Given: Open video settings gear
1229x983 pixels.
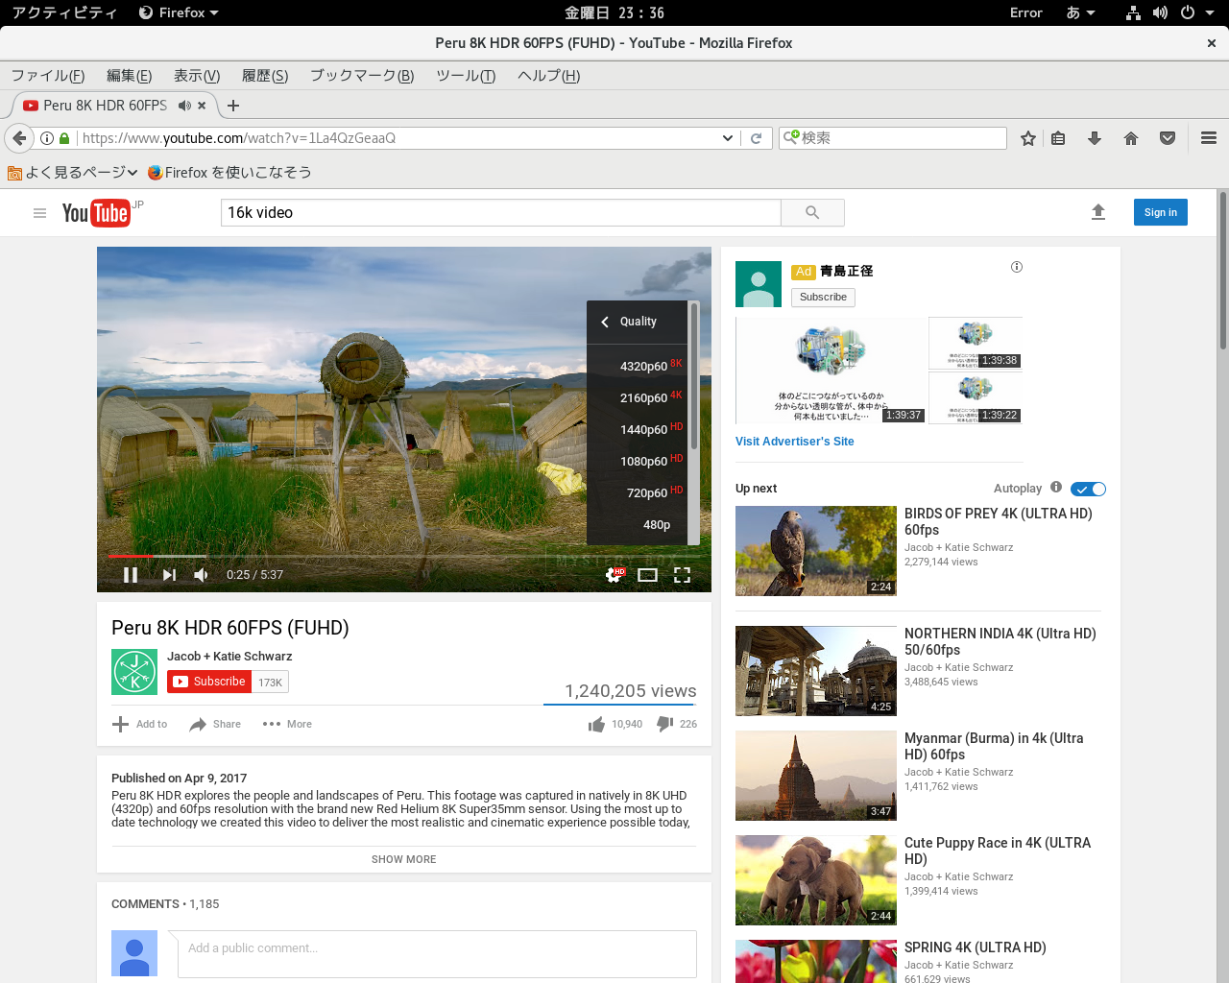Looking at the screenshot, I should [614, 575].
